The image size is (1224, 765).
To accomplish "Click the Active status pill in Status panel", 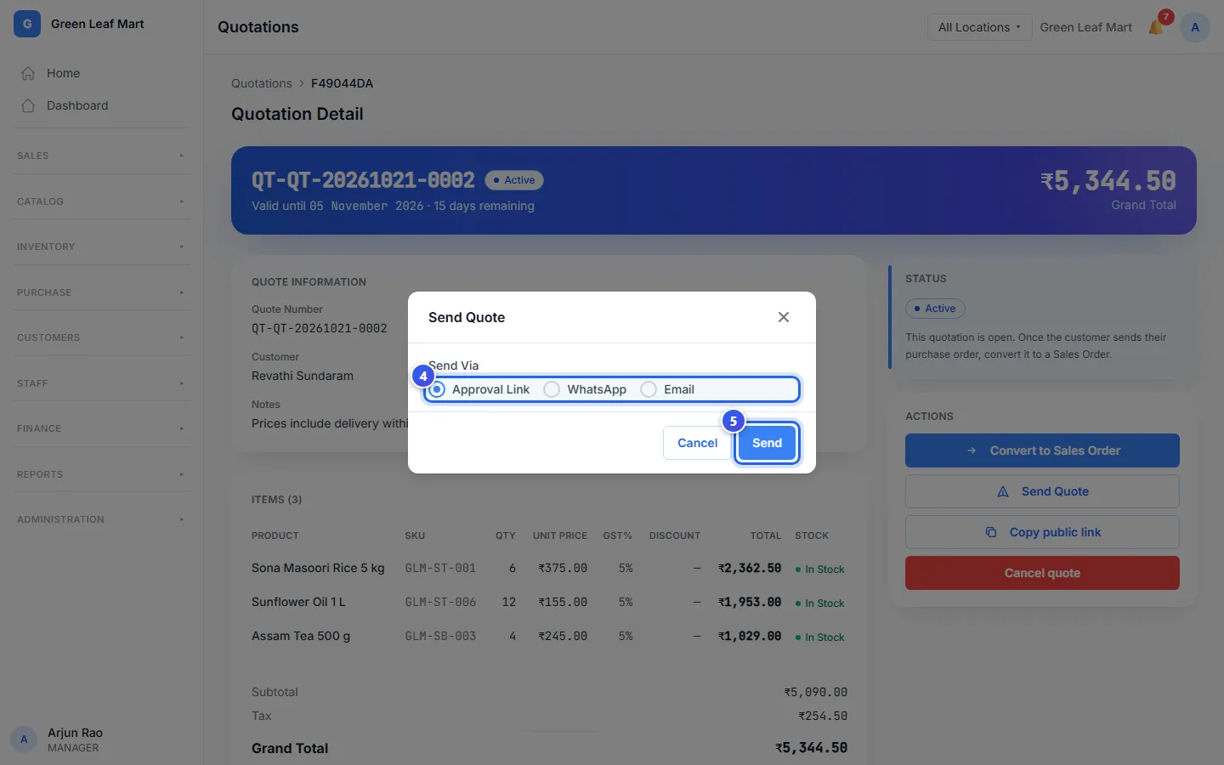I will [x=935, y=309].
